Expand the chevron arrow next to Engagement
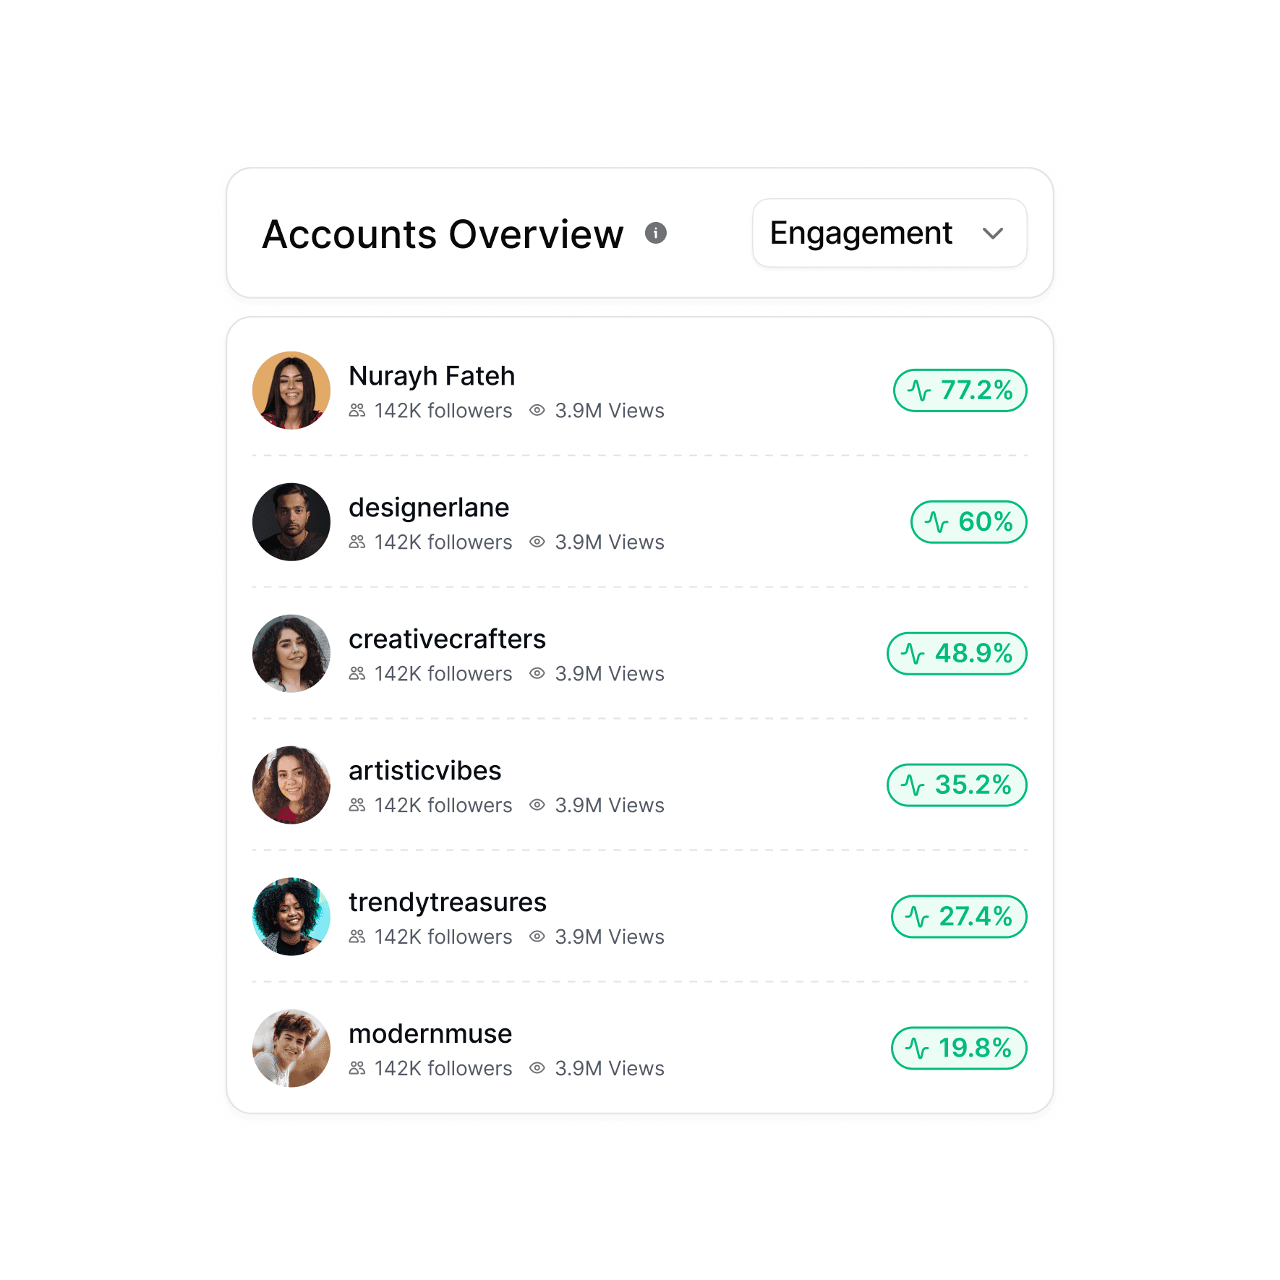 pos(993,234)
